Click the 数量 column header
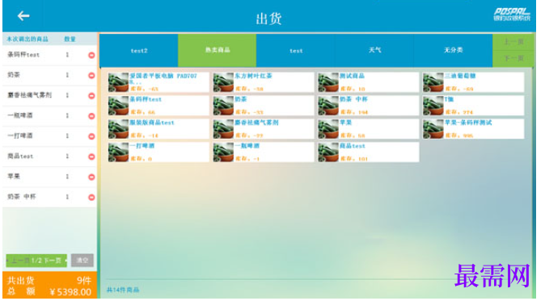The image size is (545, 301). point(70,40)
